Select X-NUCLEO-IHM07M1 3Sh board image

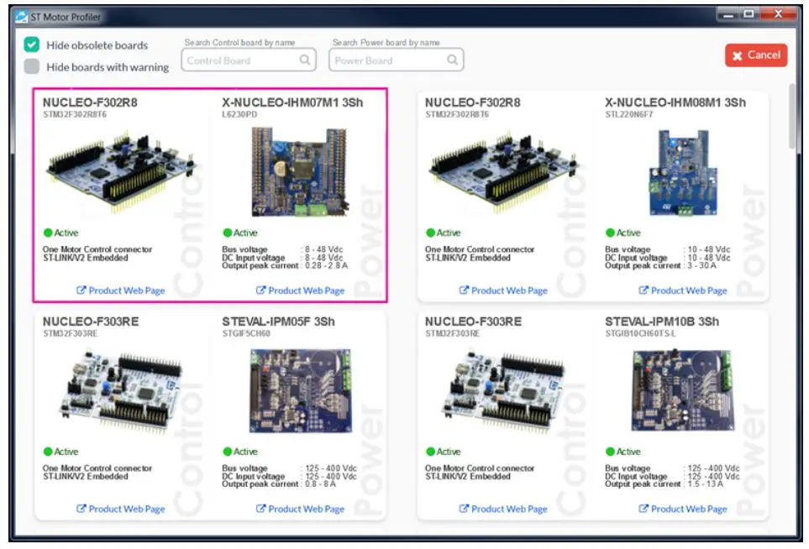299,171
